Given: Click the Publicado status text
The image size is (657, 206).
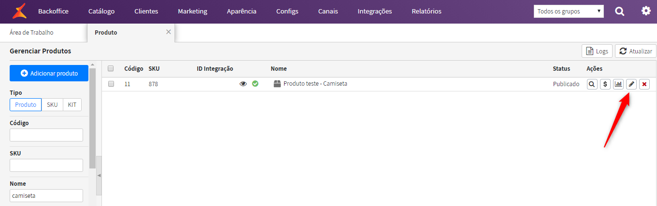Looking at the screenshot, I should point(566,84).
